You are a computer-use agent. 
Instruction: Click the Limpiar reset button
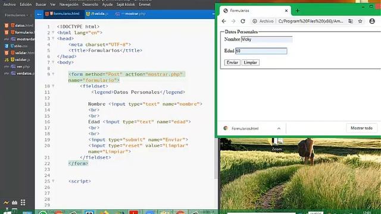[251, 62]
